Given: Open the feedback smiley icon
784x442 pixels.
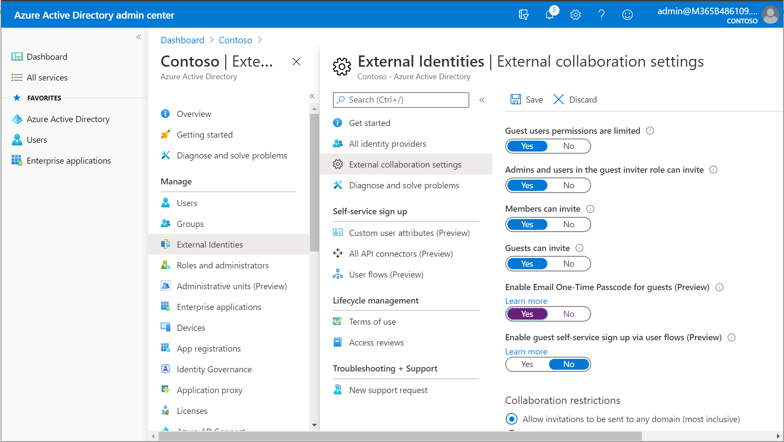Looking at the screenshot, I should click(628, 15).
